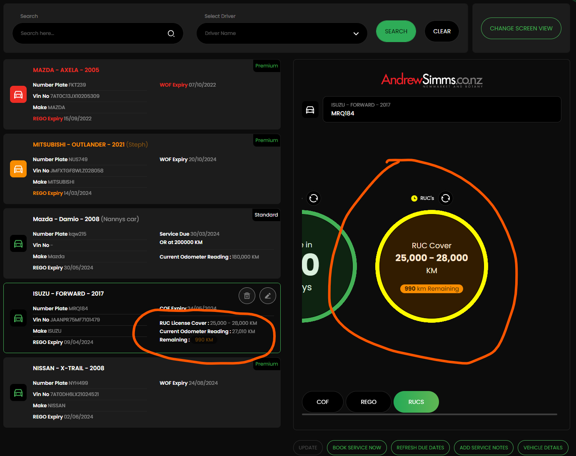576x456 pixels.
Task: Click Current Odometer Reading 27,010 KM
Action: 207,331
